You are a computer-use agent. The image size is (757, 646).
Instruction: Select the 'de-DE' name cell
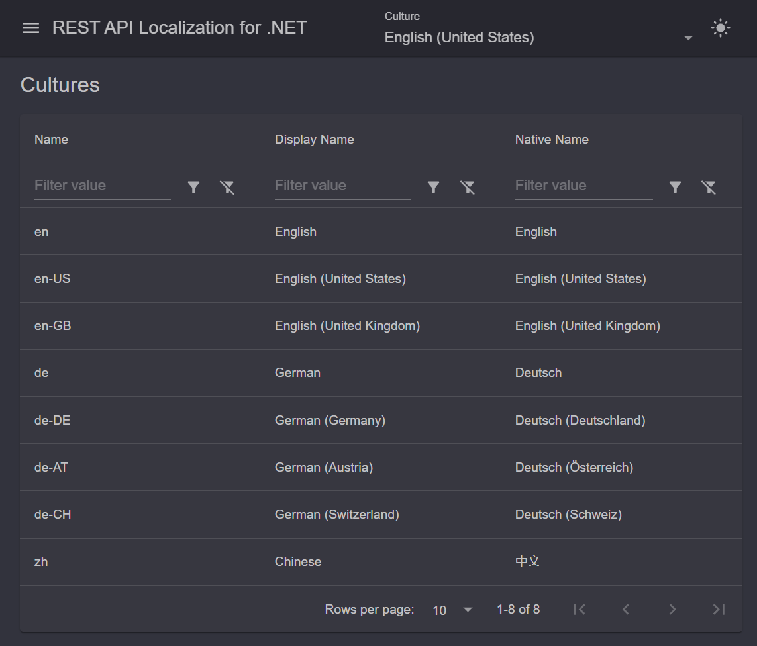tap(52, 421)
